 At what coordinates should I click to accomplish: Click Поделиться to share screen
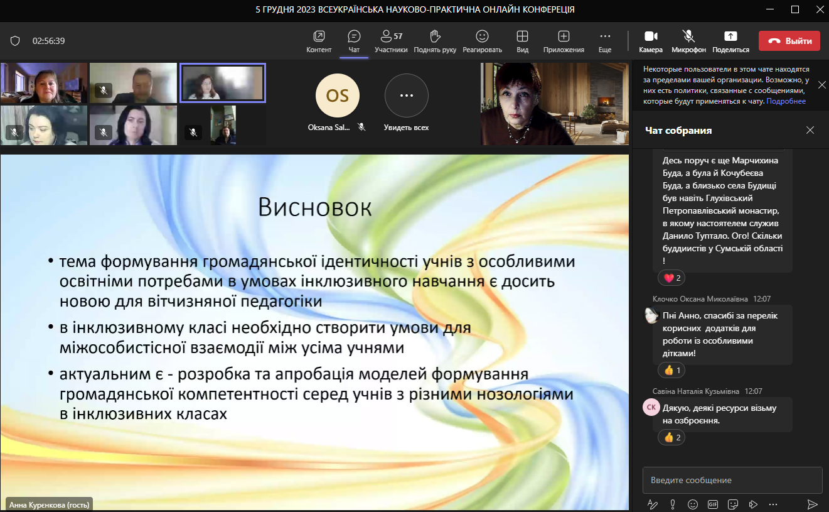(x=730, y=41)
